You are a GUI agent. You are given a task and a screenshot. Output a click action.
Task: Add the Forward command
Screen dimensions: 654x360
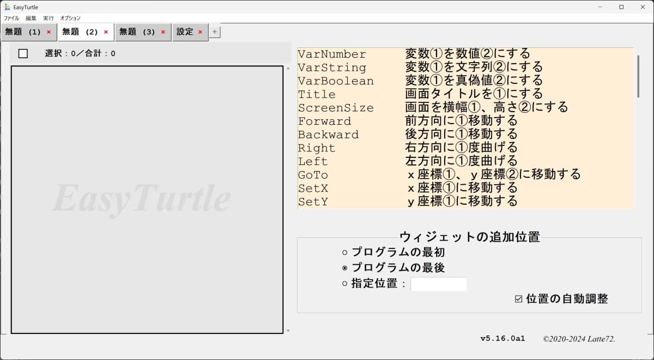tap(466, 121)
